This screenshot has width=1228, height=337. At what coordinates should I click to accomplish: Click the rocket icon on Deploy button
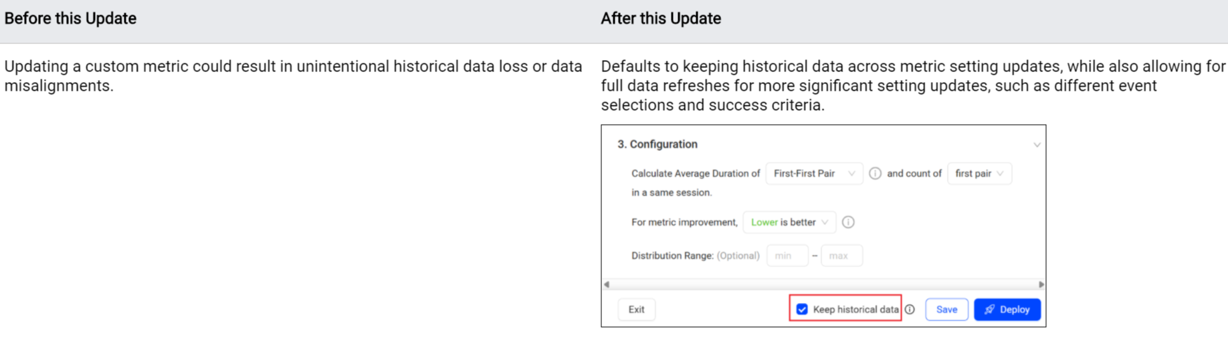(989, 310)
